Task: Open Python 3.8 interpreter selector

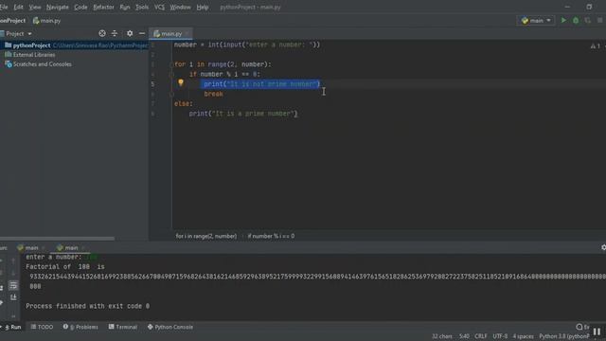Action: point(564,336)
